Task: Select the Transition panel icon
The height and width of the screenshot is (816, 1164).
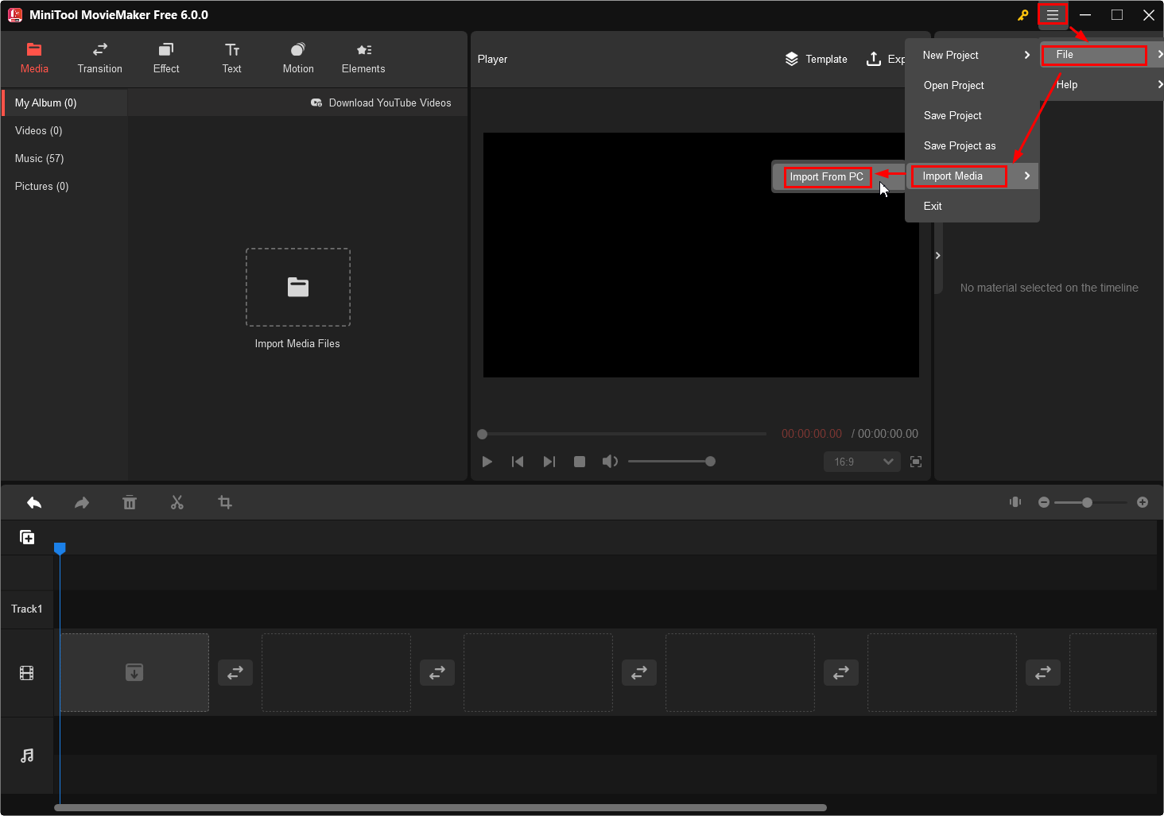Action: [99, 58]
